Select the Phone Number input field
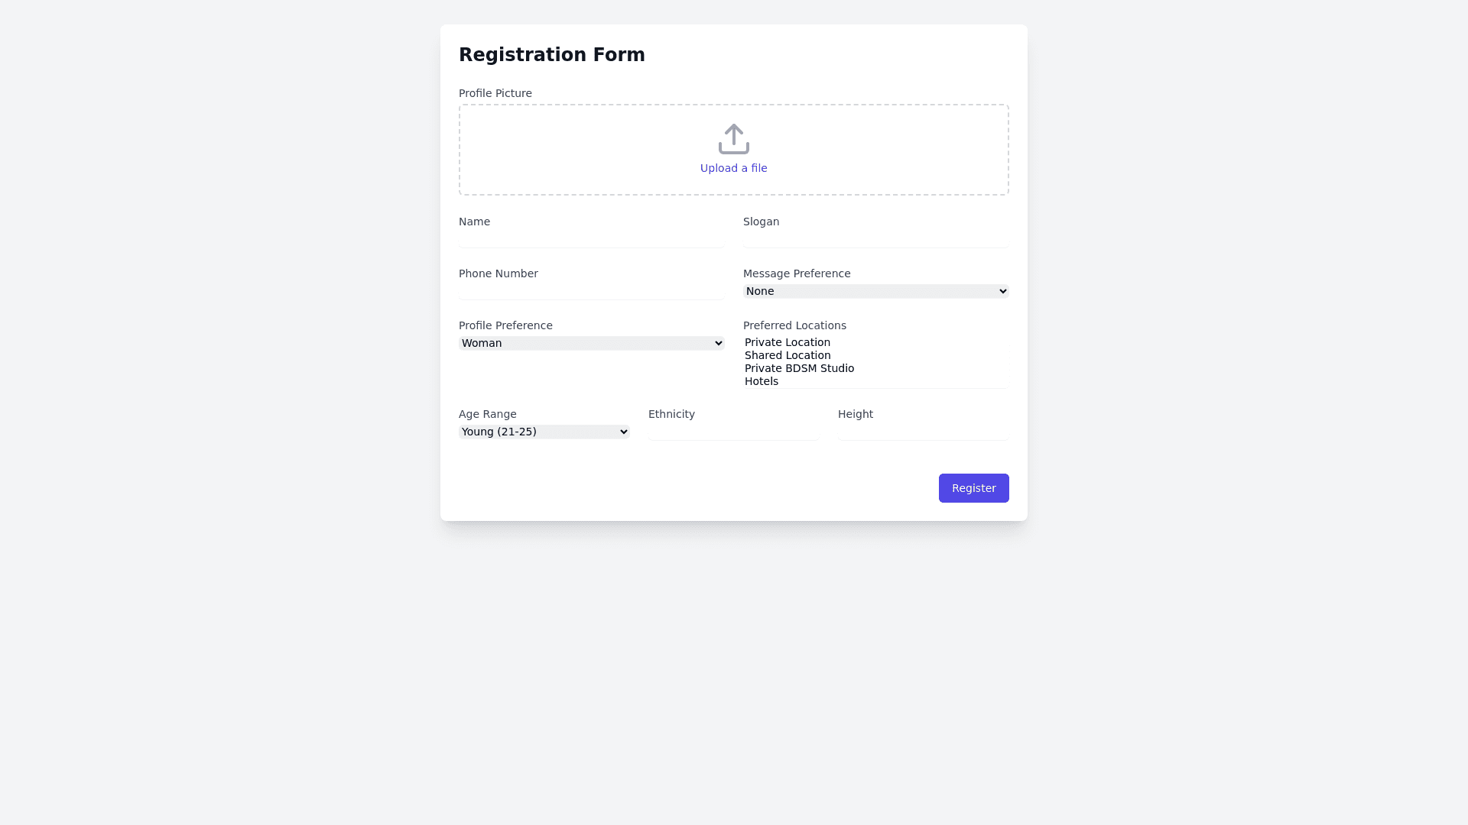The height and width of the screenshot is (825, 1468). [591, 291]
